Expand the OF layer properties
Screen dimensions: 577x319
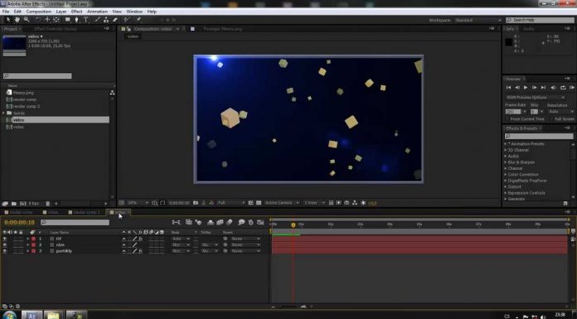27,239
